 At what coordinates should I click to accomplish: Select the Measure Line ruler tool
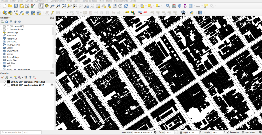click(198, 6)
